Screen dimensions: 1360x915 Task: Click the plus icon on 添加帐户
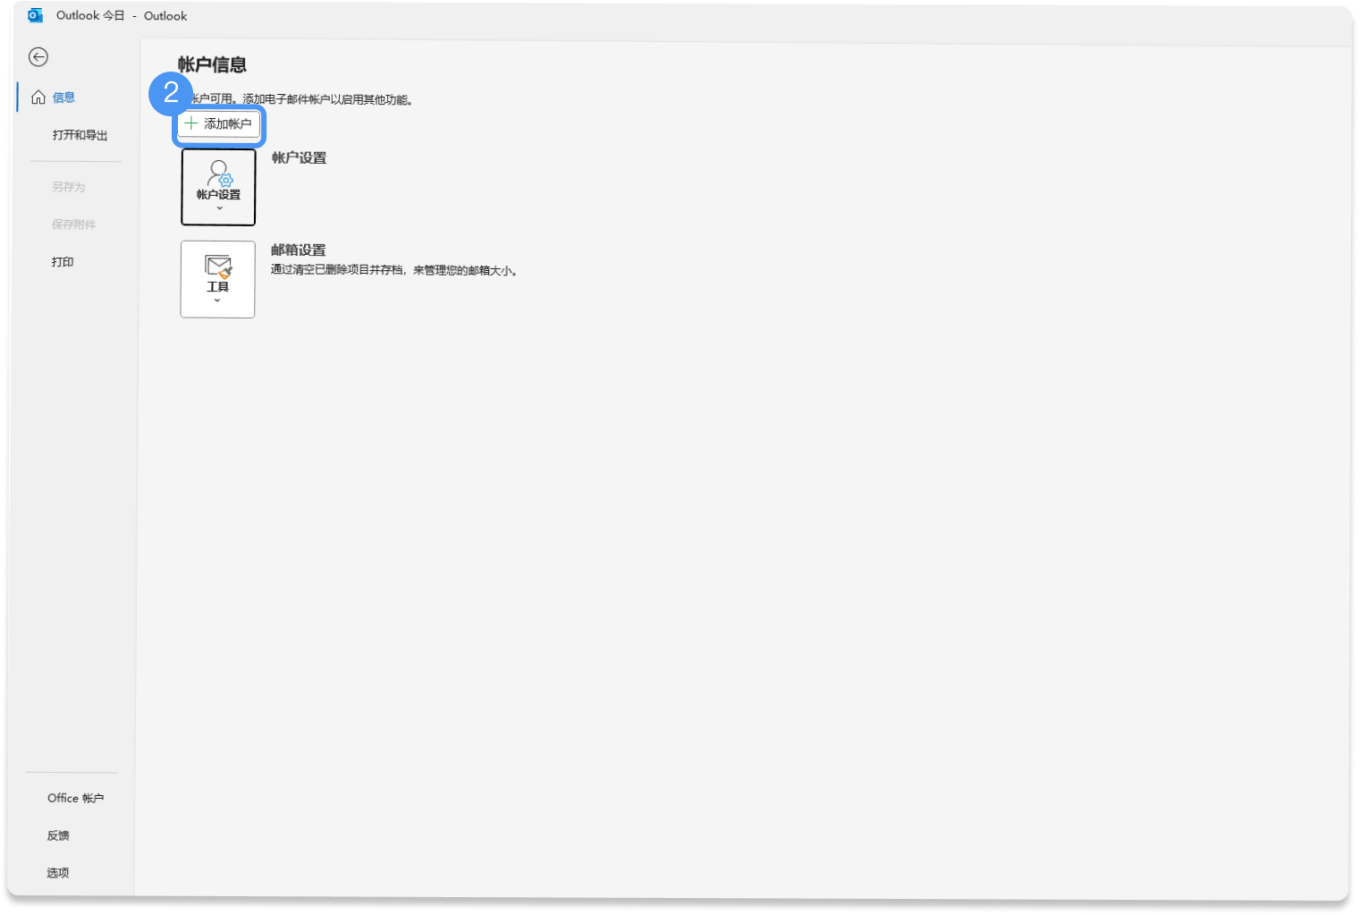pos(190,123)
